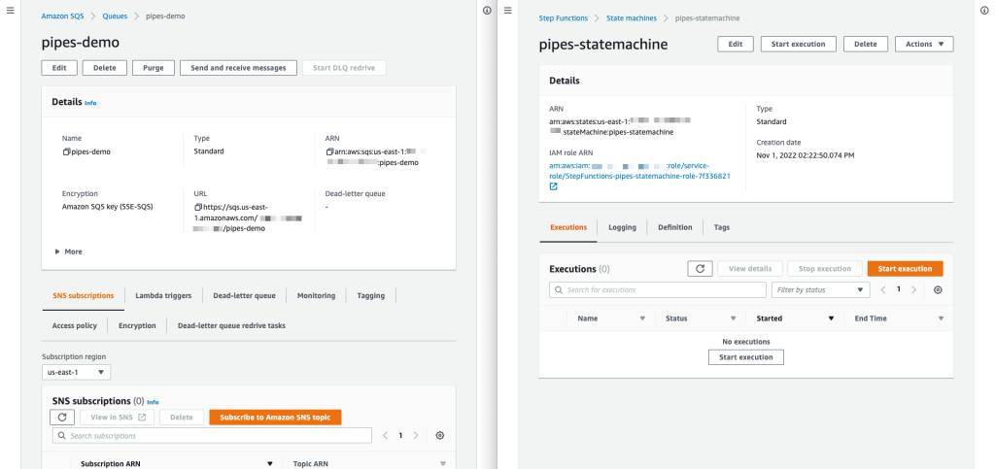Open the Actions dropdown for pipes-statemachine
This screenshot has width=995, height=469.
pos(924,45)
